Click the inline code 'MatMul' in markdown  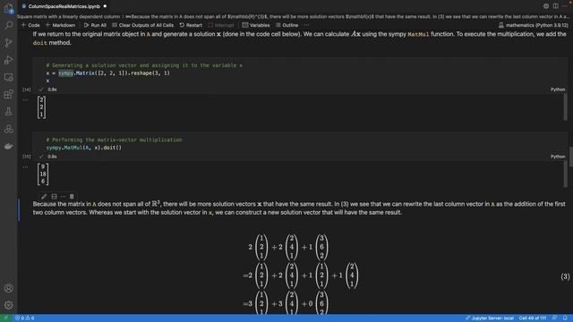tap(418, 34)
